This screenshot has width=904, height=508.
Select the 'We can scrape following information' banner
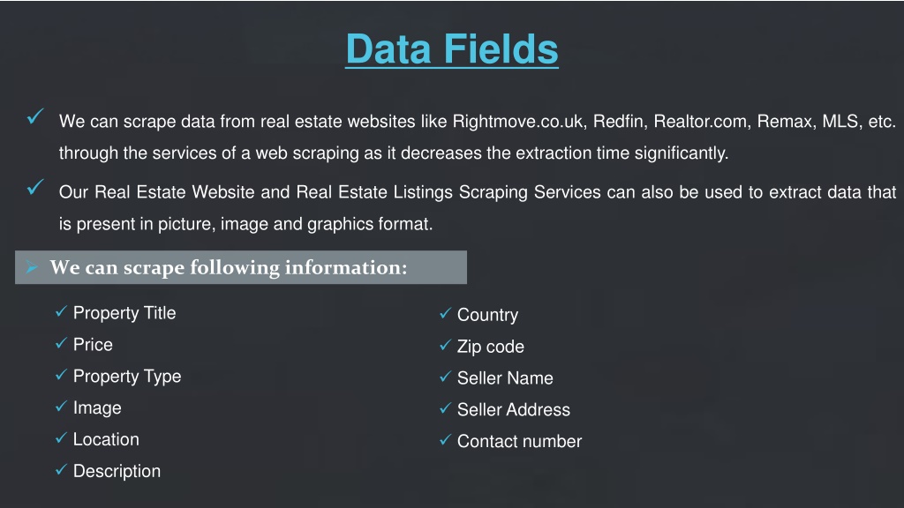coord(240,267)
